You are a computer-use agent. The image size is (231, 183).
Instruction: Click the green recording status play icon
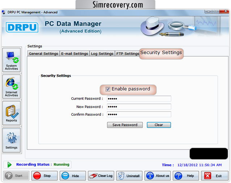pyautogui.click(x=9, y=165)
